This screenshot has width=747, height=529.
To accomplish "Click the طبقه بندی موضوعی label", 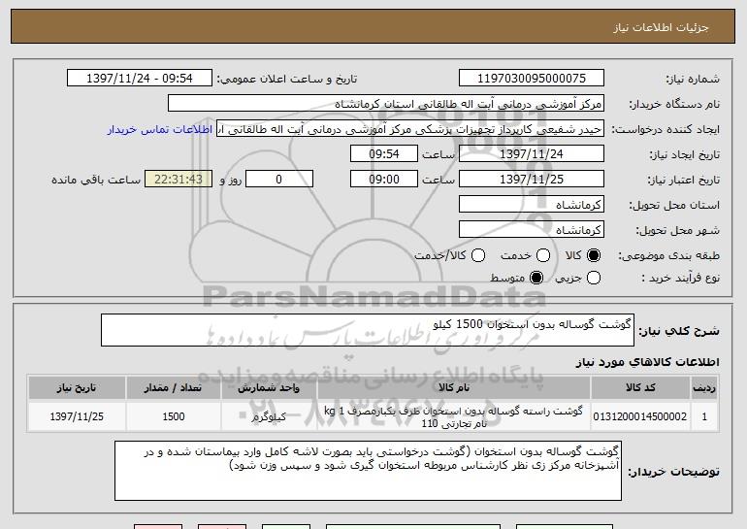I will tap(669, 256).
